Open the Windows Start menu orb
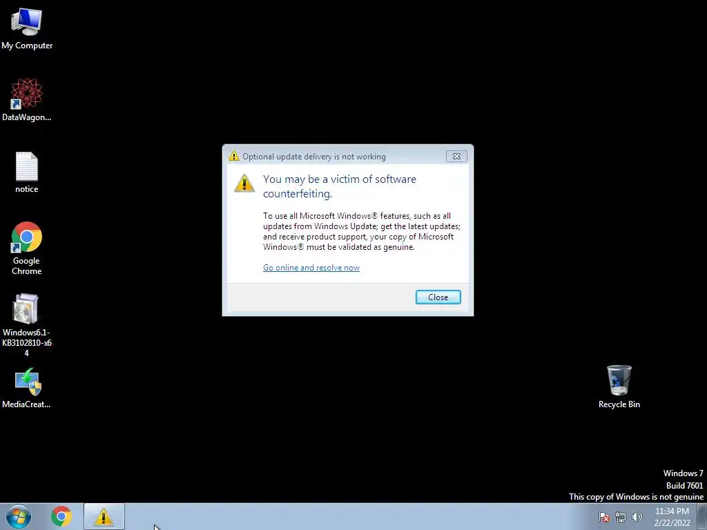707x530 pixels. (19, 516)
